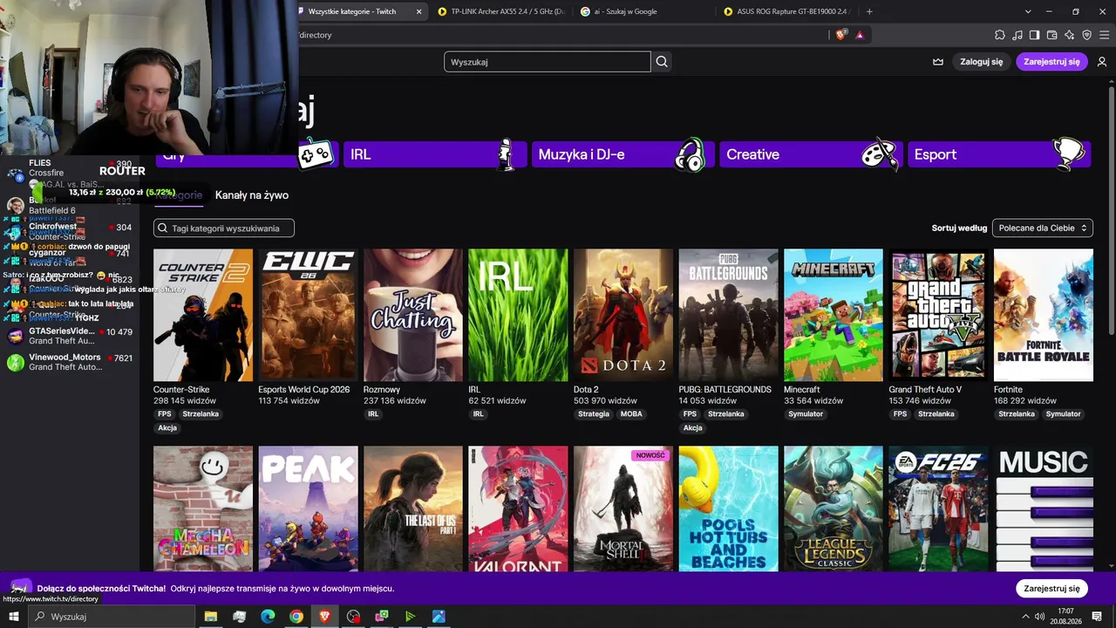Switch to Brave browser on taskbar
This screenshot has height=628, width=1116.
tap(325, 617)
